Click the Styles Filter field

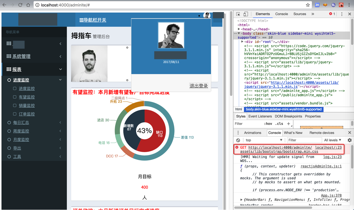[248, 124]
